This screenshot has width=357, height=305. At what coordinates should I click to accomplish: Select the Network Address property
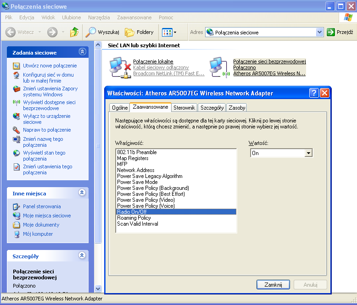pyautogui.click(x=176, y=170)
